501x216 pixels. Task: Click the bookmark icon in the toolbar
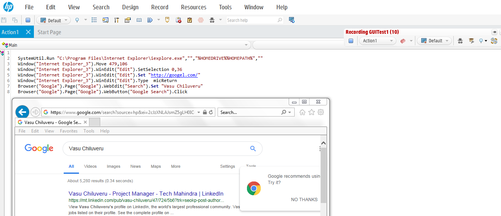pyautogui.click(x=167, y=20)
